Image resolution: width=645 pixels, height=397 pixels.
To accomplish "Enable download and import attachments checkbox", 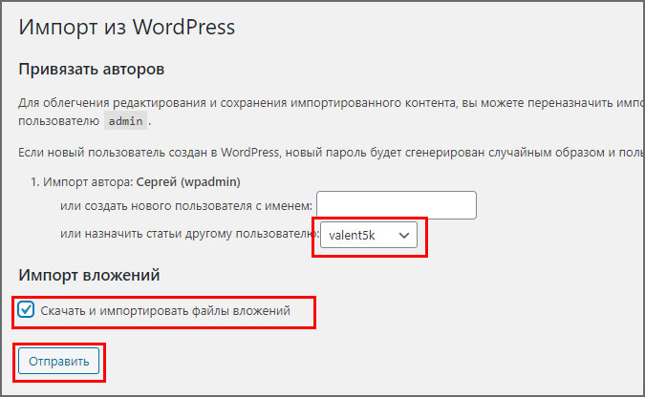I will coord(26,309).
